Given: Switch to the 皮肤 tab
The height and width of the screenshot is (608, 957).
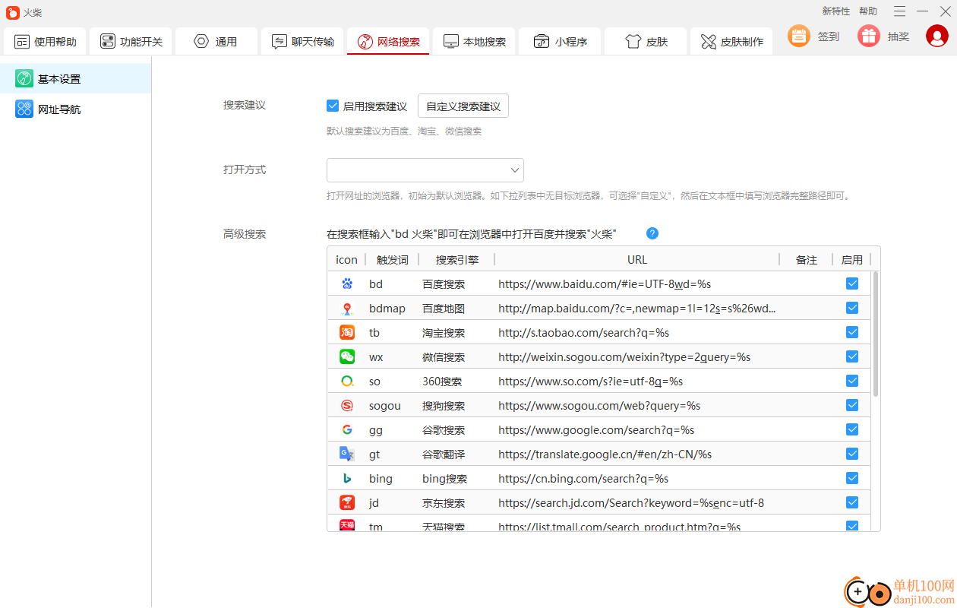Looking at the screenshot, I should [646, 42].
